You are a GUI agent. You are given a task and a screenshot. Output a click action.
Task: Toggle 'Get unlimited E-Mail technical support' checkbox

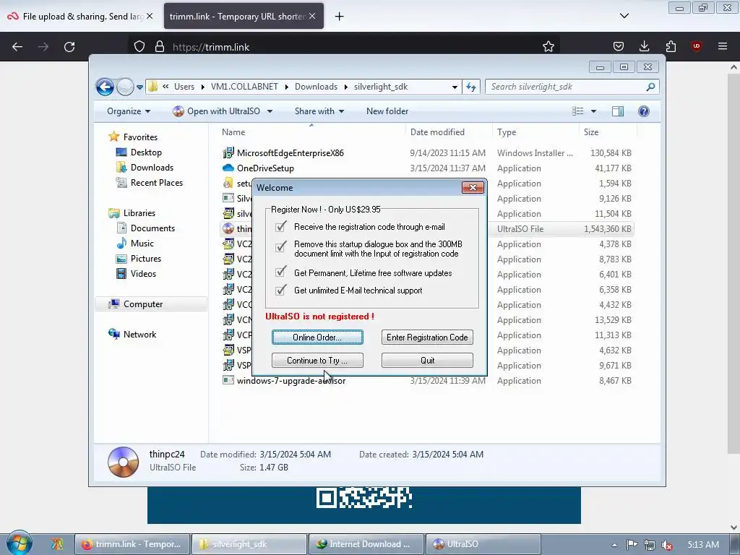tap(281, 290)
